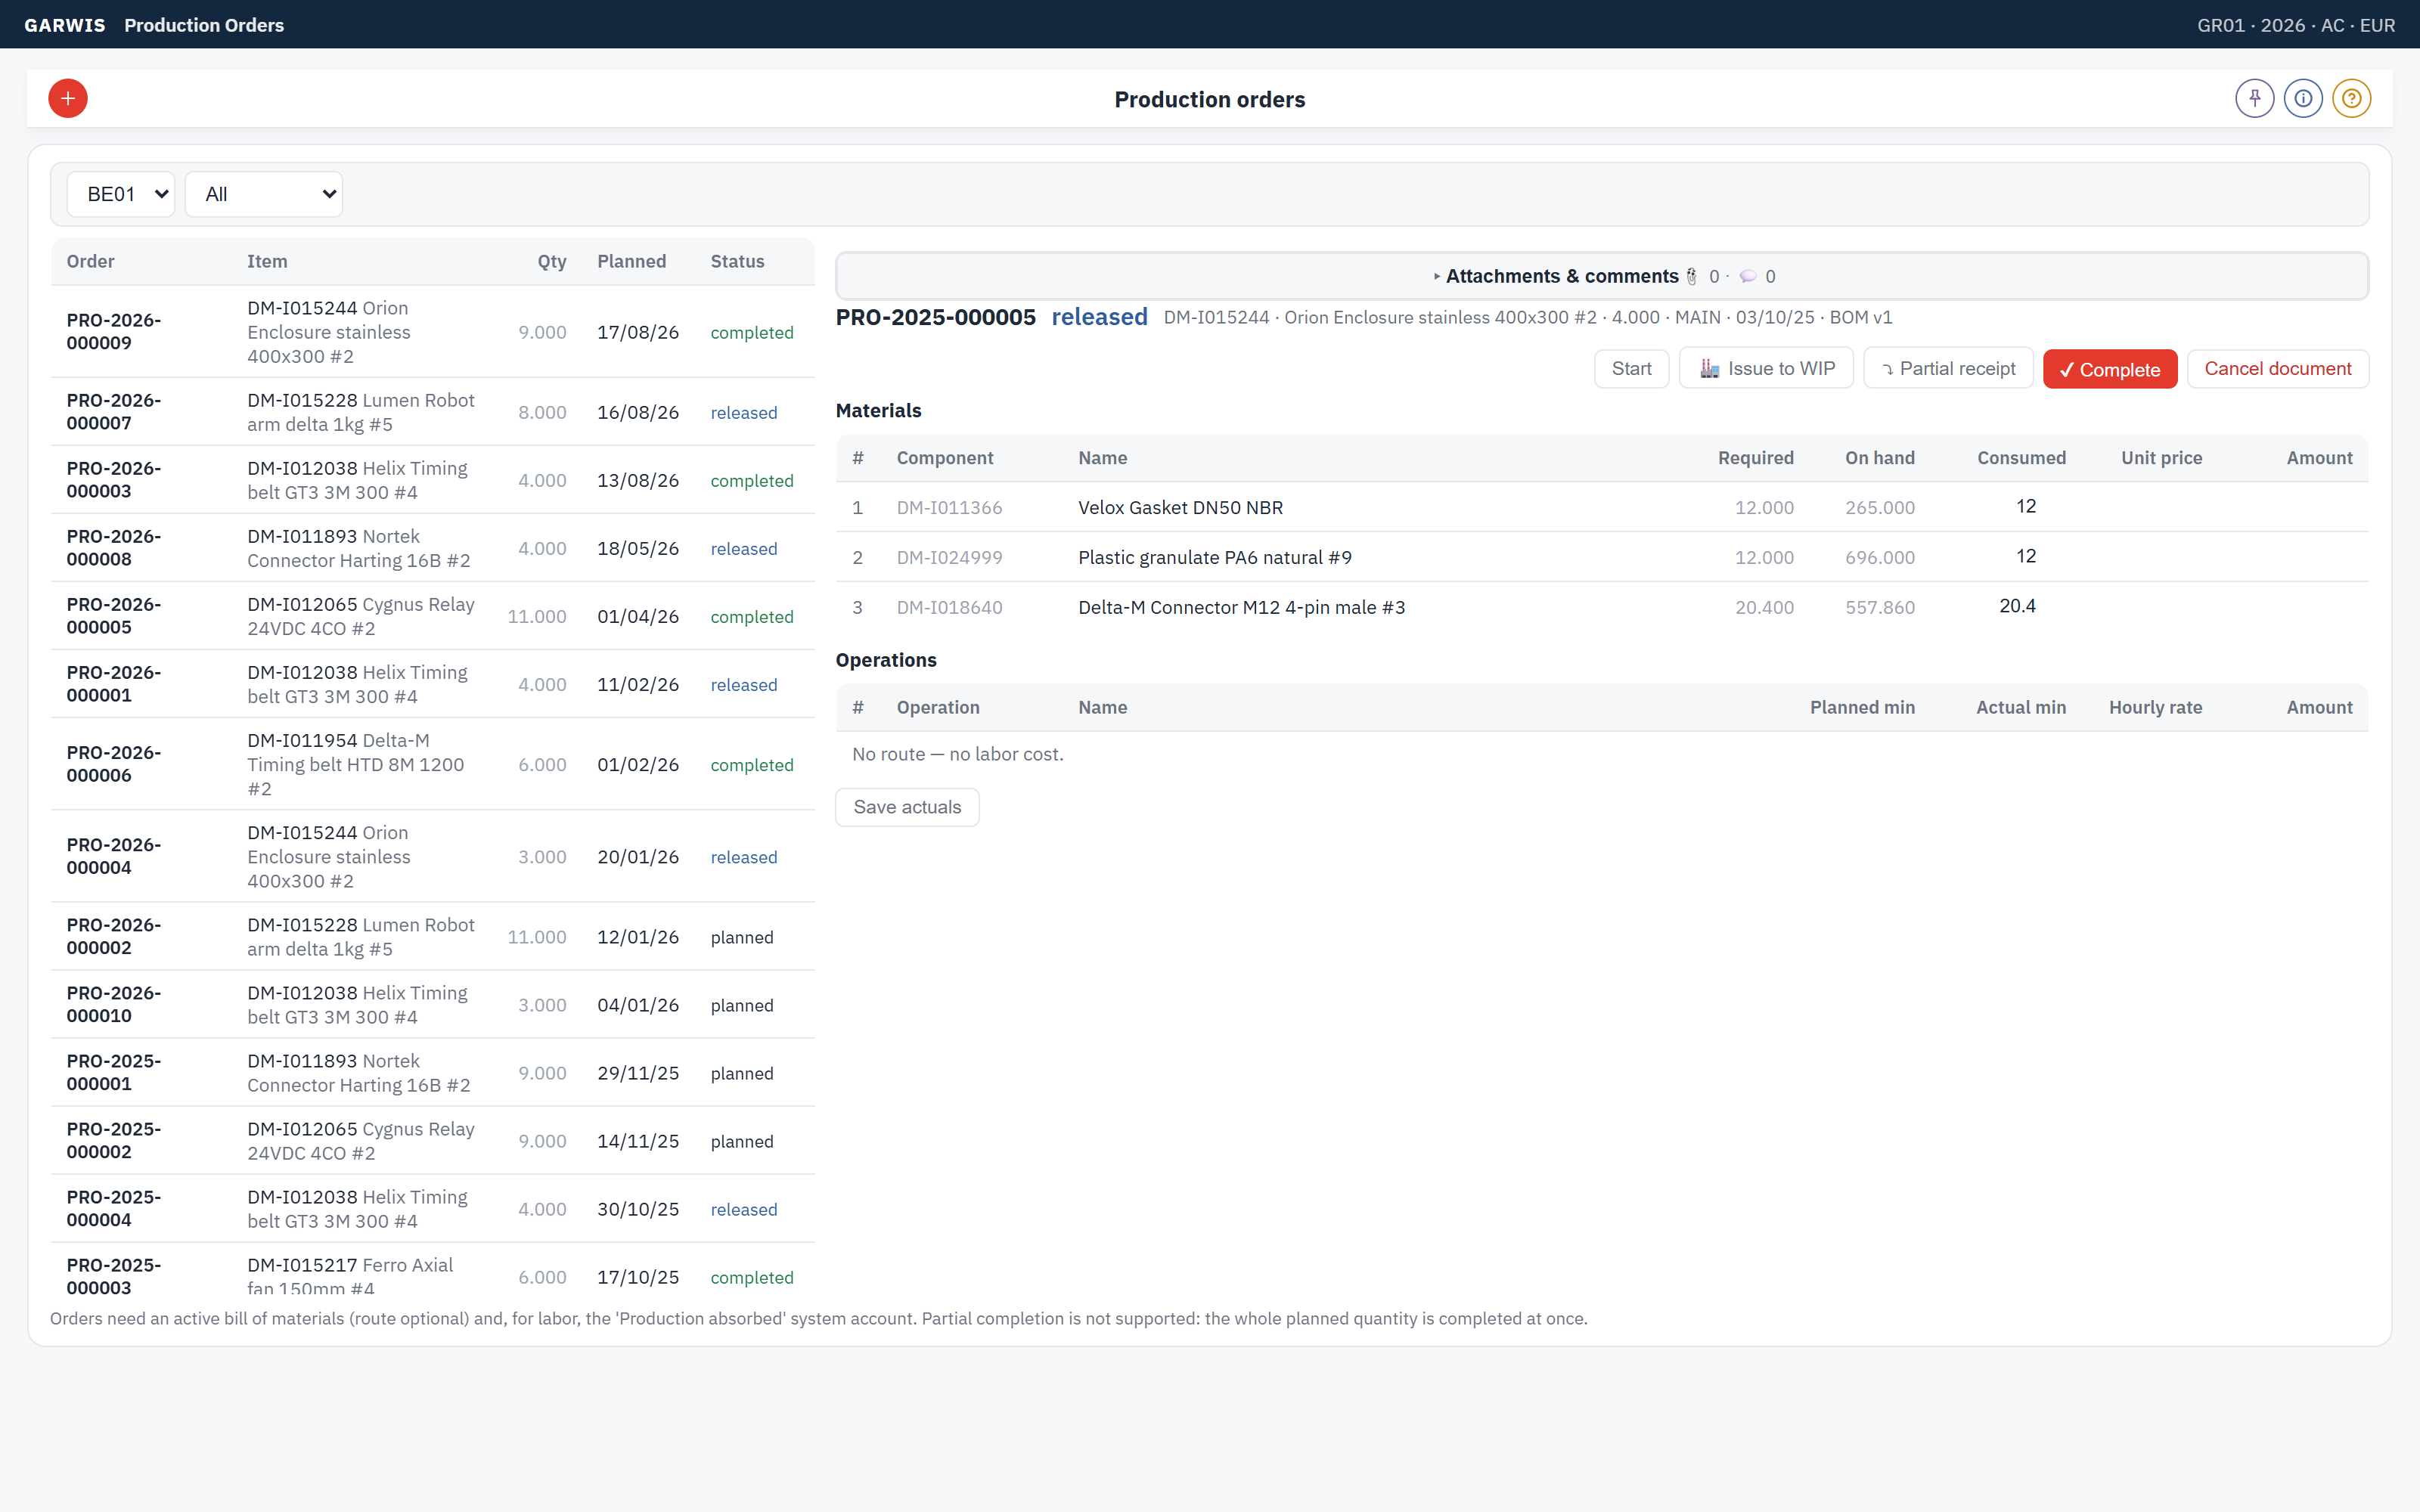Click component code DM-I011366
The width and height of the screenshot is (2420, 1512).
(x=949, y=508)
